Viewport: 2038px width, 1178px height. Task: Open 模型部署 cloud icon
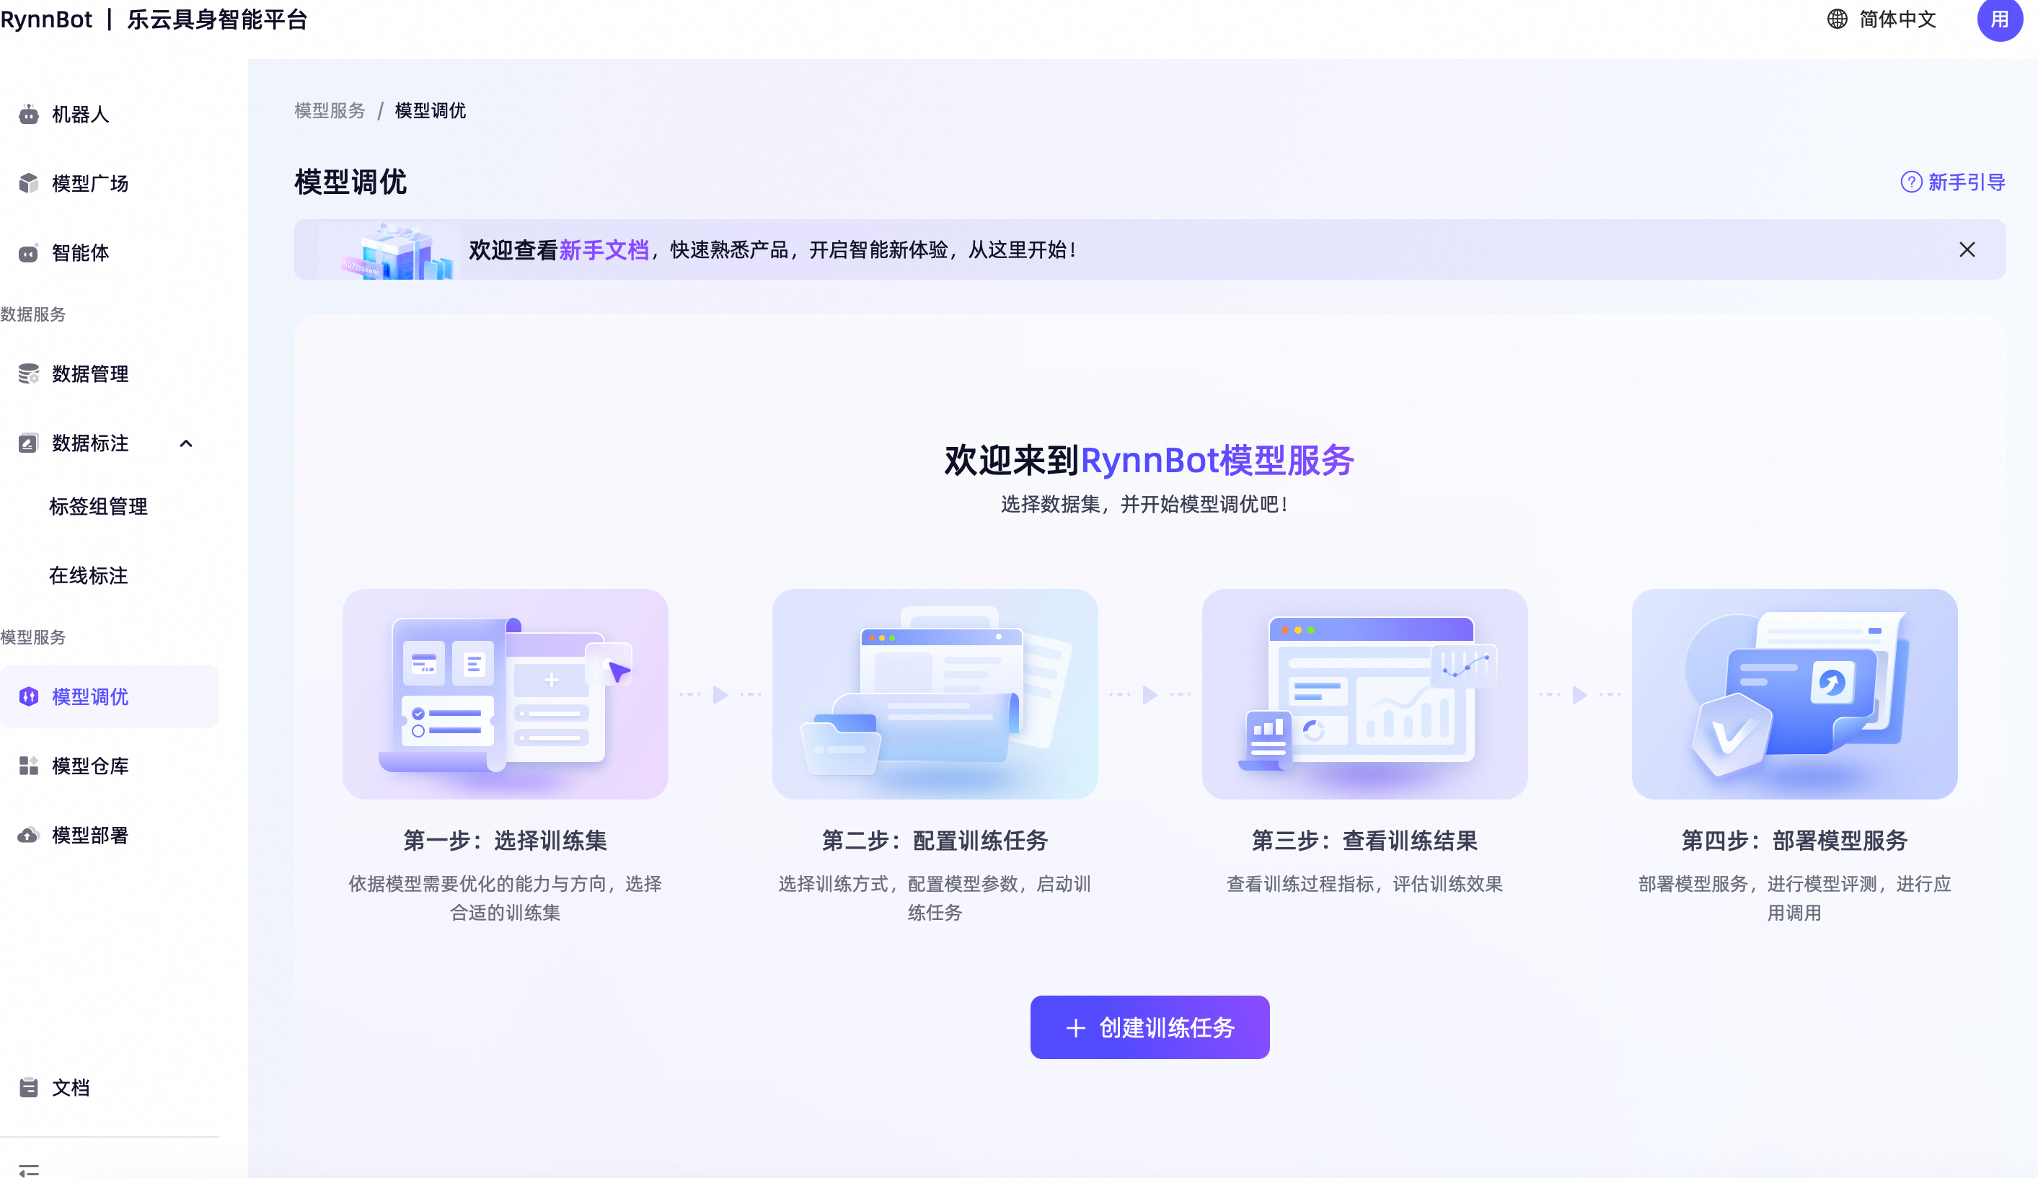tap(29, 835)
